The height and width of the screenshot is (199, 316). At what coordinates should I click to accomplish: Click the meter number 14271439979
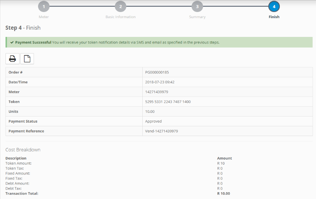point(157,92)
